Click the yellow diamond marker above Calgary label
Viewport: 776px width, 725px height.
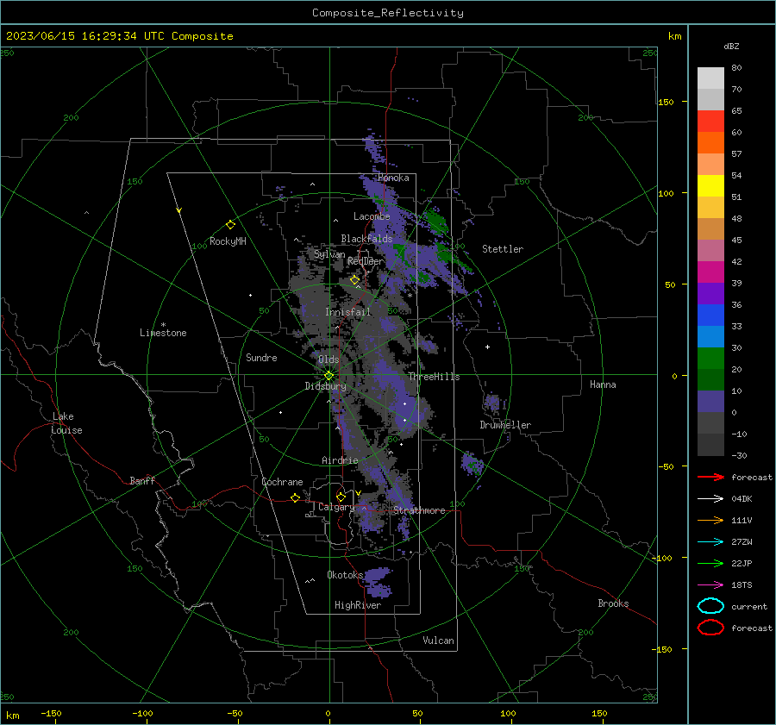click(341, 497)
